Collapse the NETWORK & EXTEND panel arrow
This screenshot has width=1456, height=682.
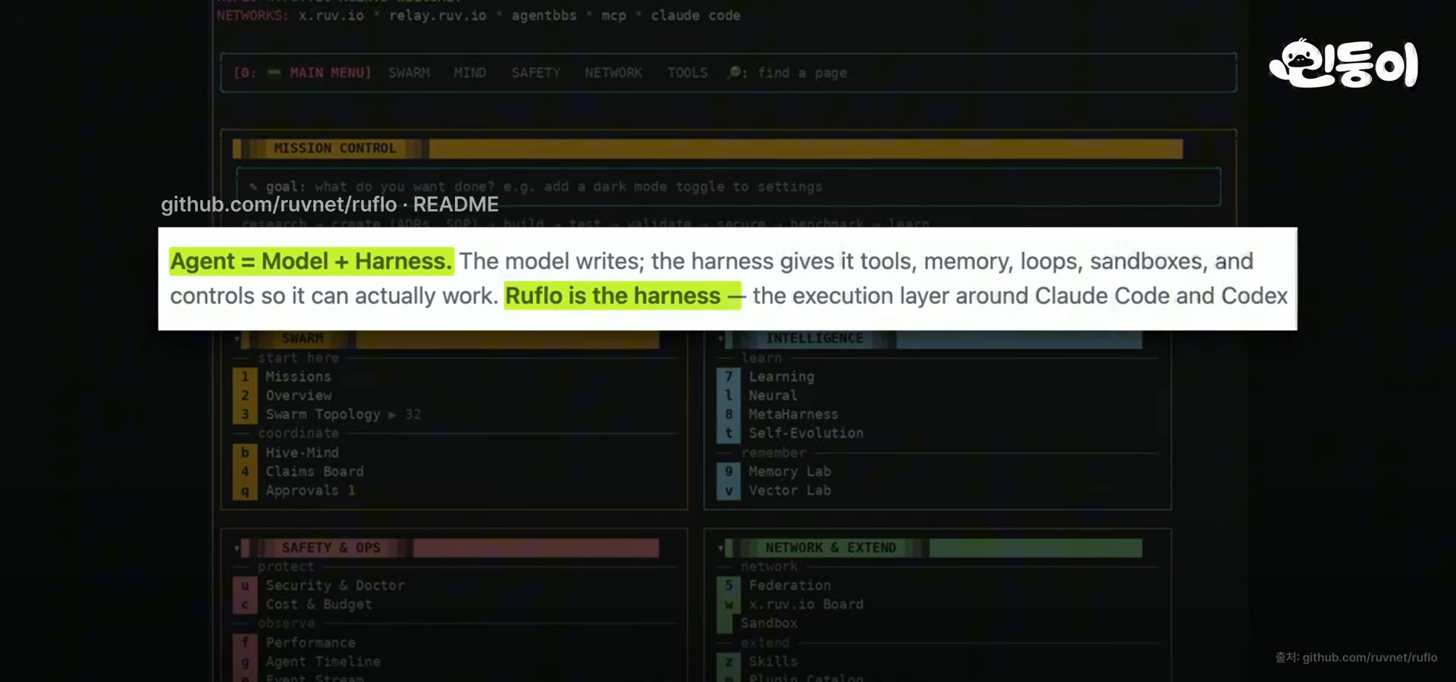tap(720, 548)
